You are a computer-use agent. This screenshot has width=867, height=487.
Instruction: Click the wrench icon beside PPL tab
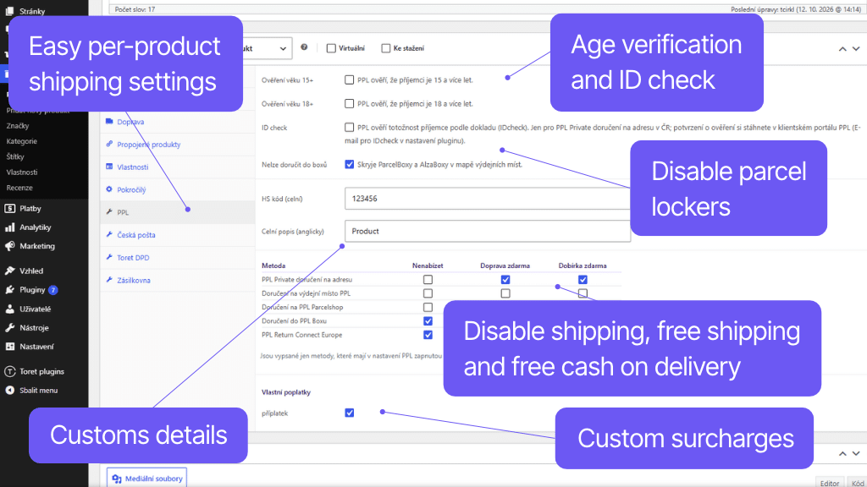point(109,212)
